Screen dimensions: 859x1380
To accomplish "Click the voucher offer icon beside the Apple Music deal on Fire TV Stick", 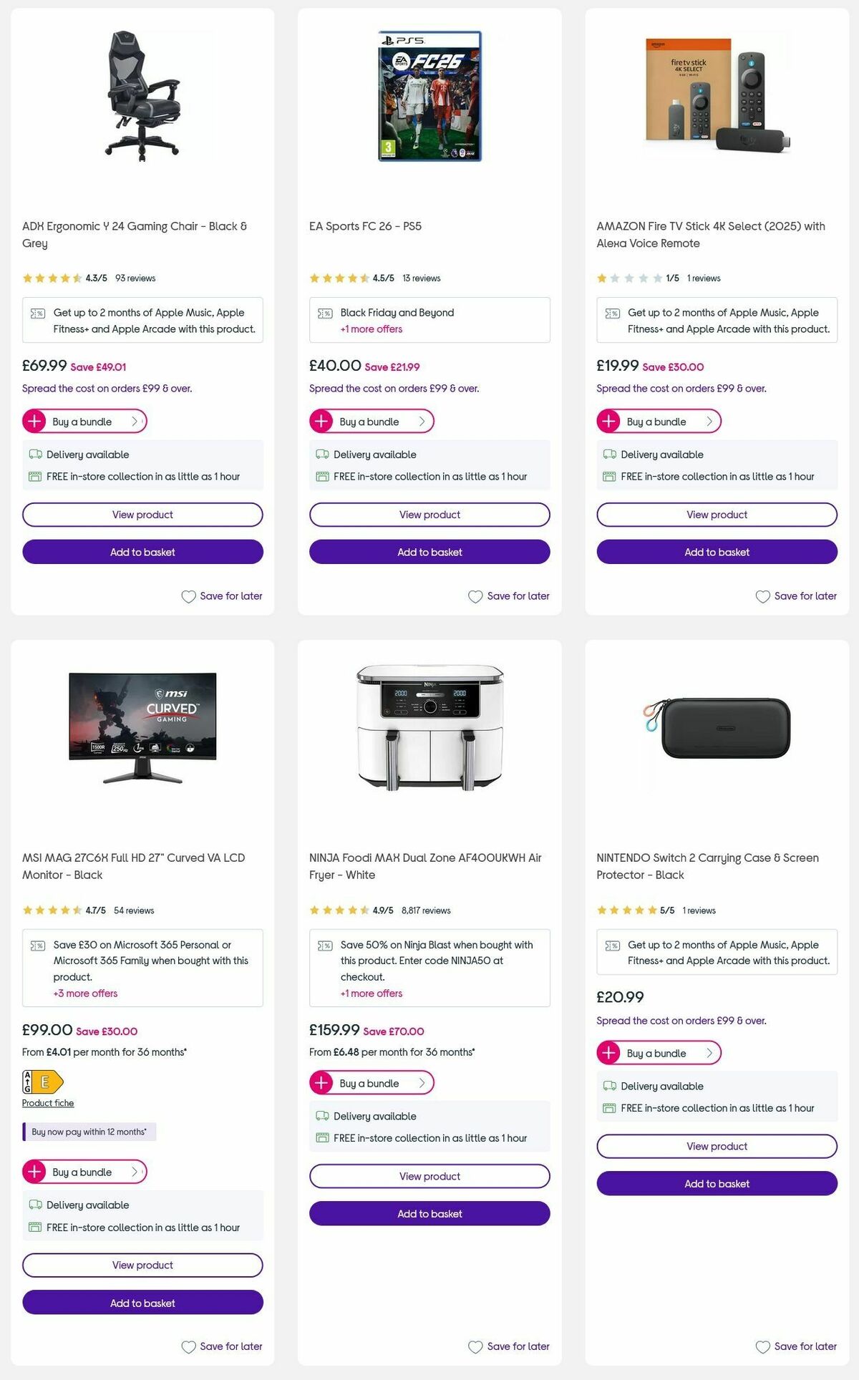I will [x=613, y=312].
